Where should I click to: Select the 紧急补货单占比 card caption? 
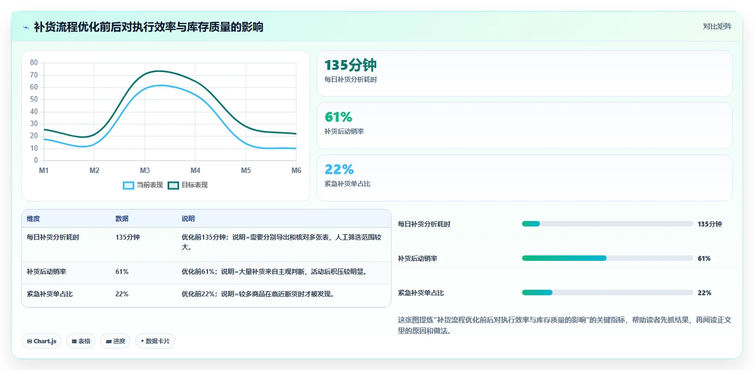tap(347, 184)
